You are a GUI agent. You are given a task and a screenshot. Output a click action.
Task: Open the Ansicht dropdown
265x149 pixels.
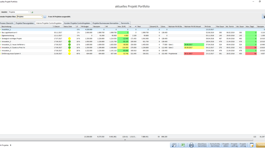click(x=29, y=12)
